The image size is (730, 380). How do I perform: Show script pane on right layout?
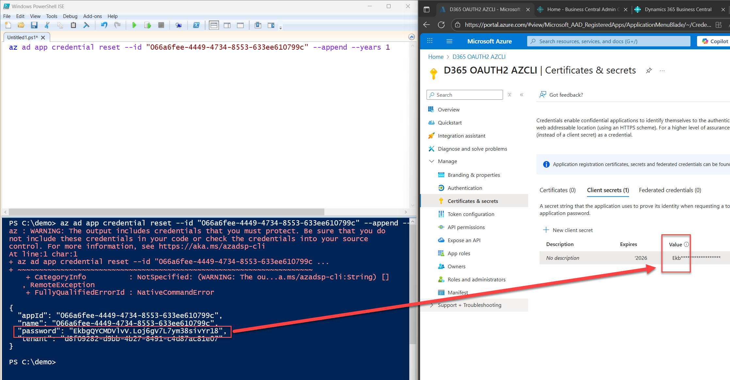[x=227, y=25]
